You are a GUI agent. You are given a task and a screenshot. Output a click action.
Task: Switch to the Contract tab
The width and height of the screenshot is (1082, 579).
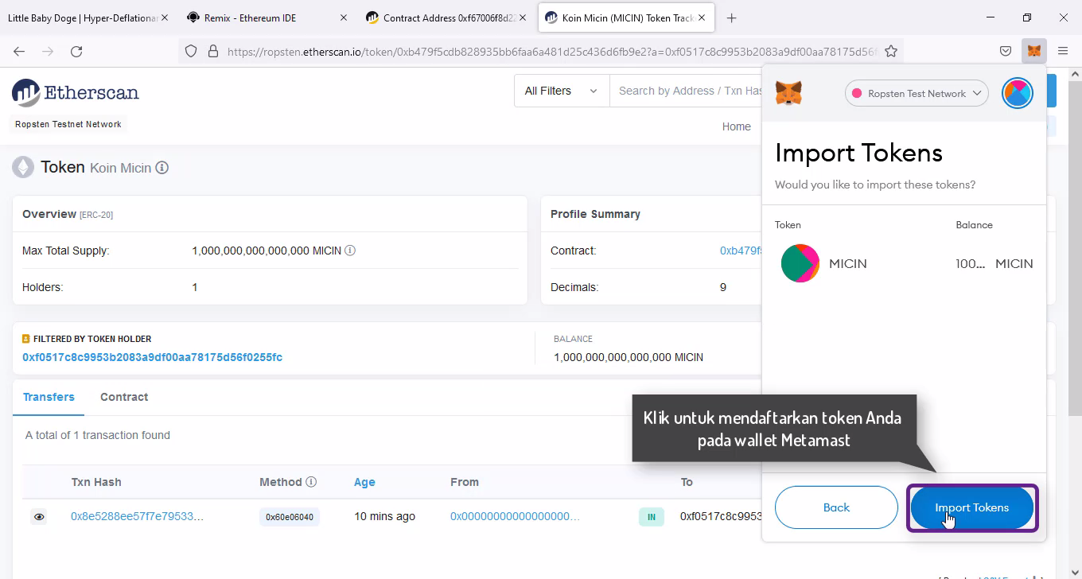(x=124, y=397)
